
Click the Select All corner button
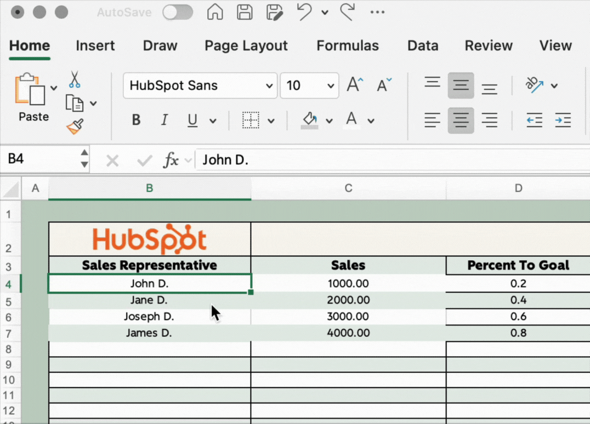pos(11,189)
